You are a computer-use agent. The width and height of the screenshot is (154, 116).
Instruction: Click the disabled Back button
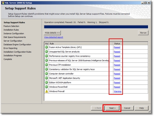tap(98, 108)
